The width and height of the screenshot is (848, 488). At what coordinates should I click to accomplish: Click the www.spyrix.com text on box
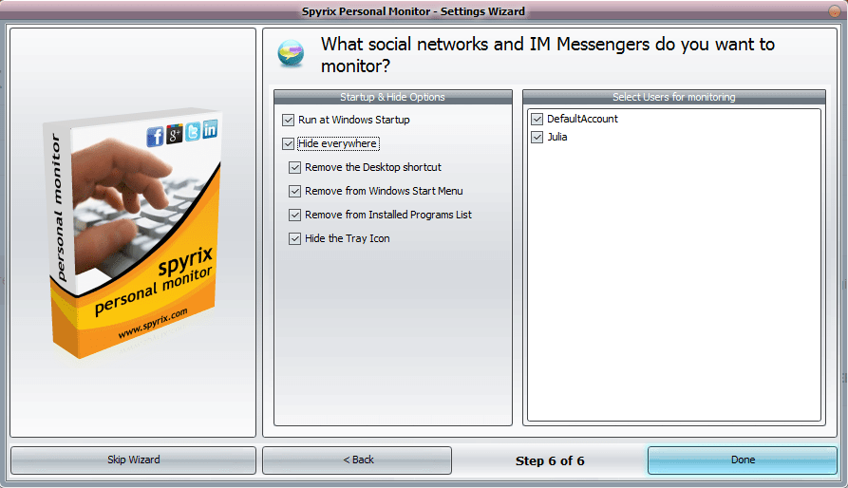(153, 323)
